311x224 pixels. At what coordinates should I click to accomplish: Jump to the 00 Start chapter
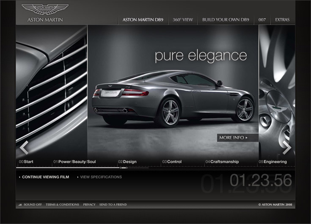tap(26, 162)
